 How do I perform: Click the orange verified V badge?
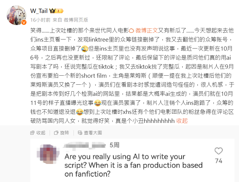pos(24,22)
